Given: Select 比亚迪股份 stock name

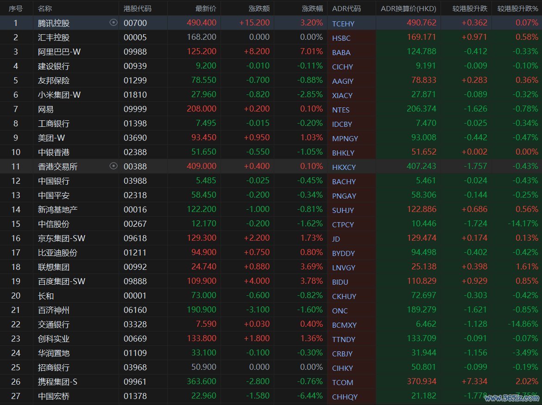Looking at the screenshot, I should (x=57, y=252).
